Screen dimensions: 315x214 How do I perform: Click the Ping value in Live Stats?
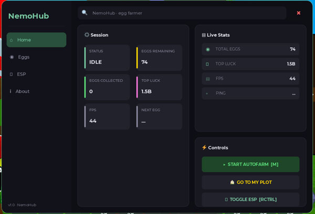pos(293,94)
